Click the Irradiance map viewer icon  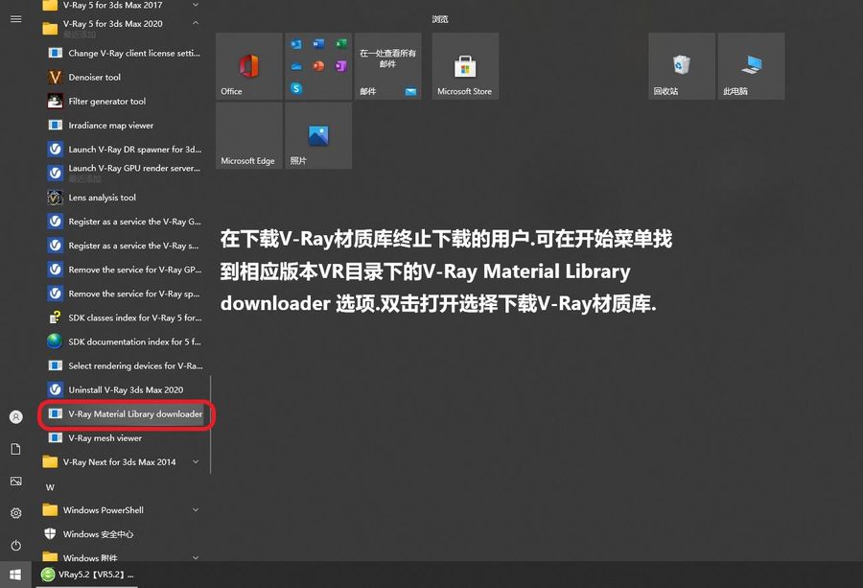click(x=55, y=125)
